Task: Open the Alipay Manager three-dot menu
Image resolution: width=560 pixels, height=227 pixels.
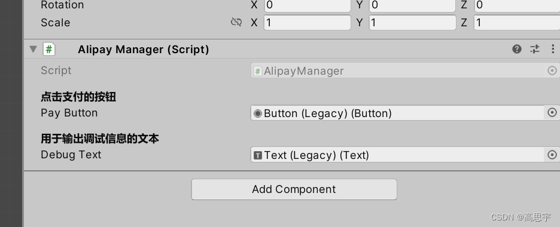Action: coord(553,49)
